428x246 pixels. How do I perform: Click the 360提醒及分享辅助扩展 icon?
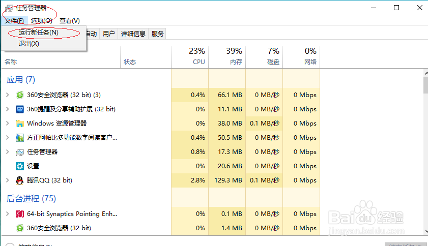click(x=20, y=109)
